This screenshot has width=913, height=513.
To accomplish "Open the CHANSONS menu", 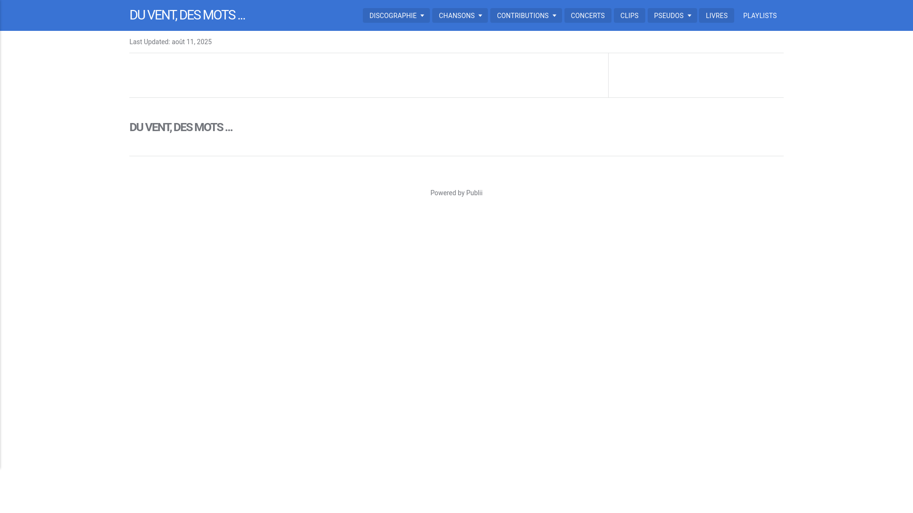I will [460, 16].
